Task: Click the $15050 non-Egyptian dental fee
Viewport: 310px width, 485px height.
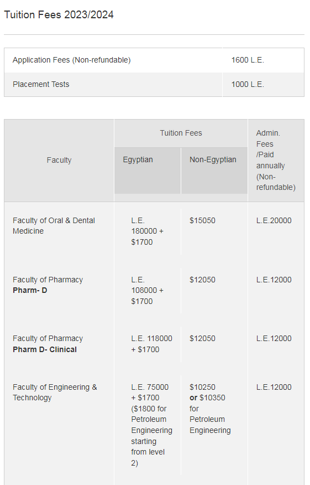Action: pyautogui.click(x=203, y=220)
